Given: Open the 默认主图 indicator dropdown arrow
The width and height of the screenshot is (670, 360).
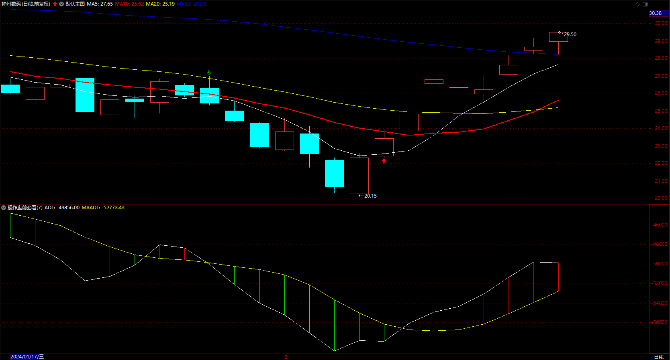Looking at the screenshot, I should point(61,4).
